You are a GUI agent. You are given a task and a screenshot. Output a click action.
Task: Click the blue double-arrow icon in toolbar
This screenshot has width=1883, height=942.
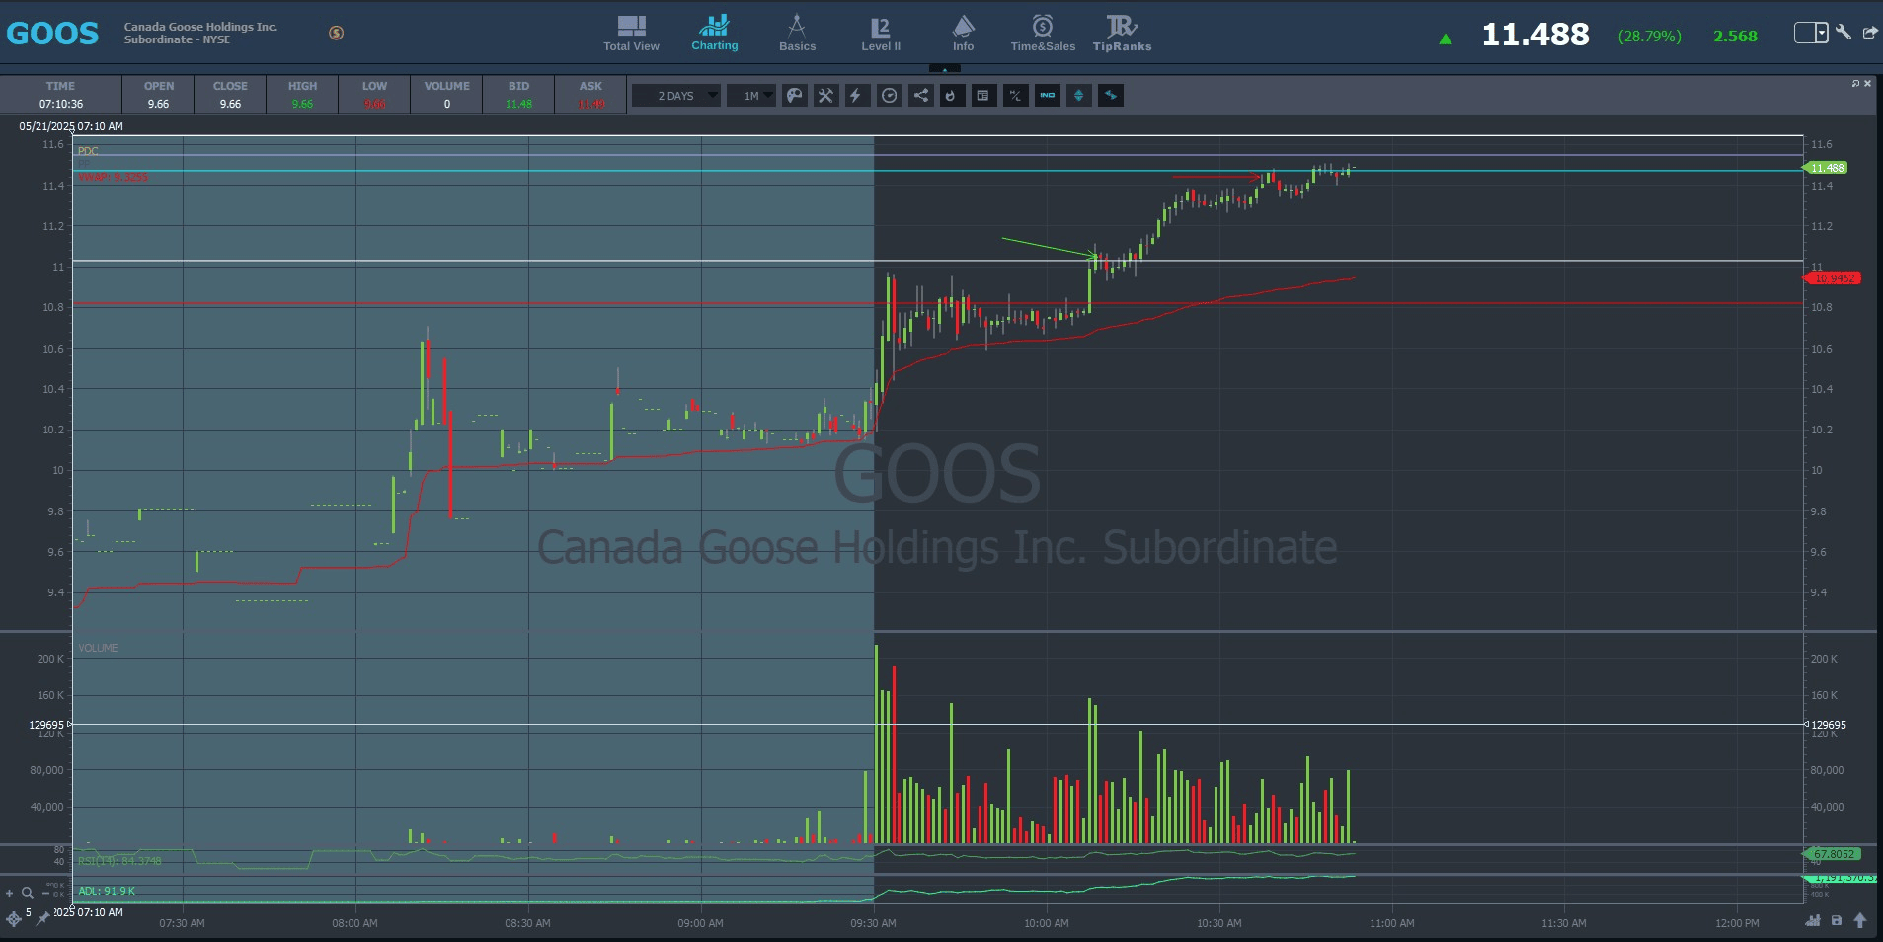click(1111, 96)
